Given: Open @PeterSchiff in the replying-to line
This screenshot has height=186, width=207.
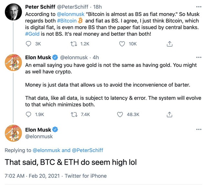Looking at the screenshot, I should pos(88,150).
